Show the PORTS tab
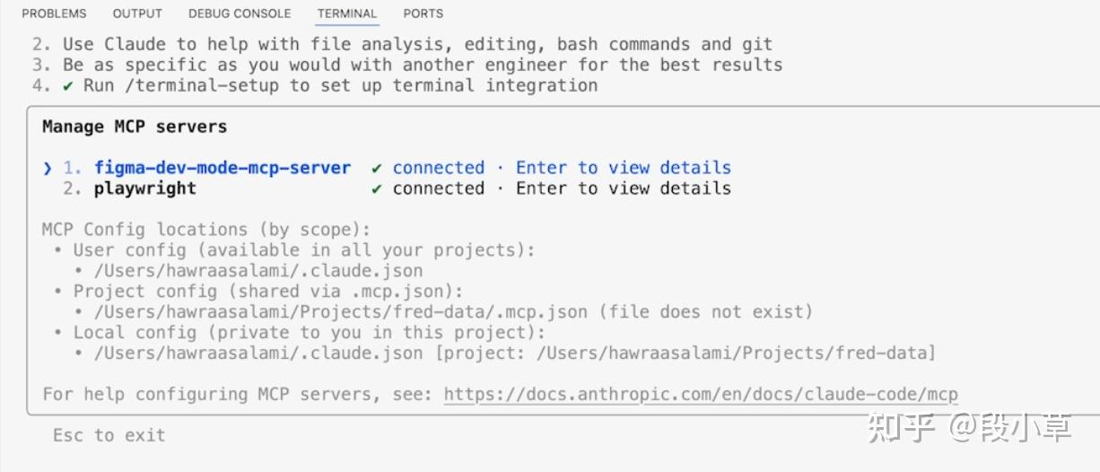The width and height of the screenshot is (1100, 472). pos(423,13)
